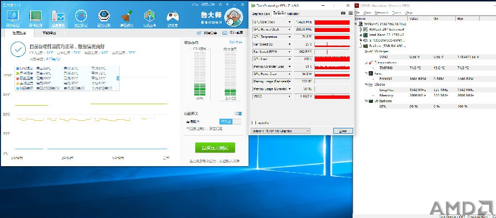Toggle the hard disk temperature legend entry
This screenshot has width=496, height=218.
[x=25, y=78]
